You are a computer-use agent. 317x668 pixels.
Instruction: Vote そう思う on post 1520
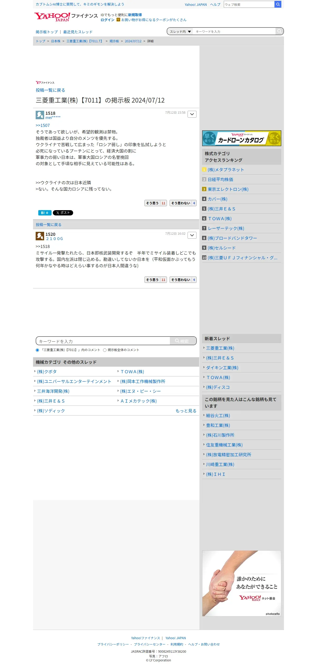click(x=156, y=280)
